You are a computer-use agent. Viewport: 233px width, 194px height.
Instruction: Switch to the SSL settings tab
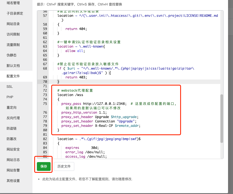click(x=10, y=86)
